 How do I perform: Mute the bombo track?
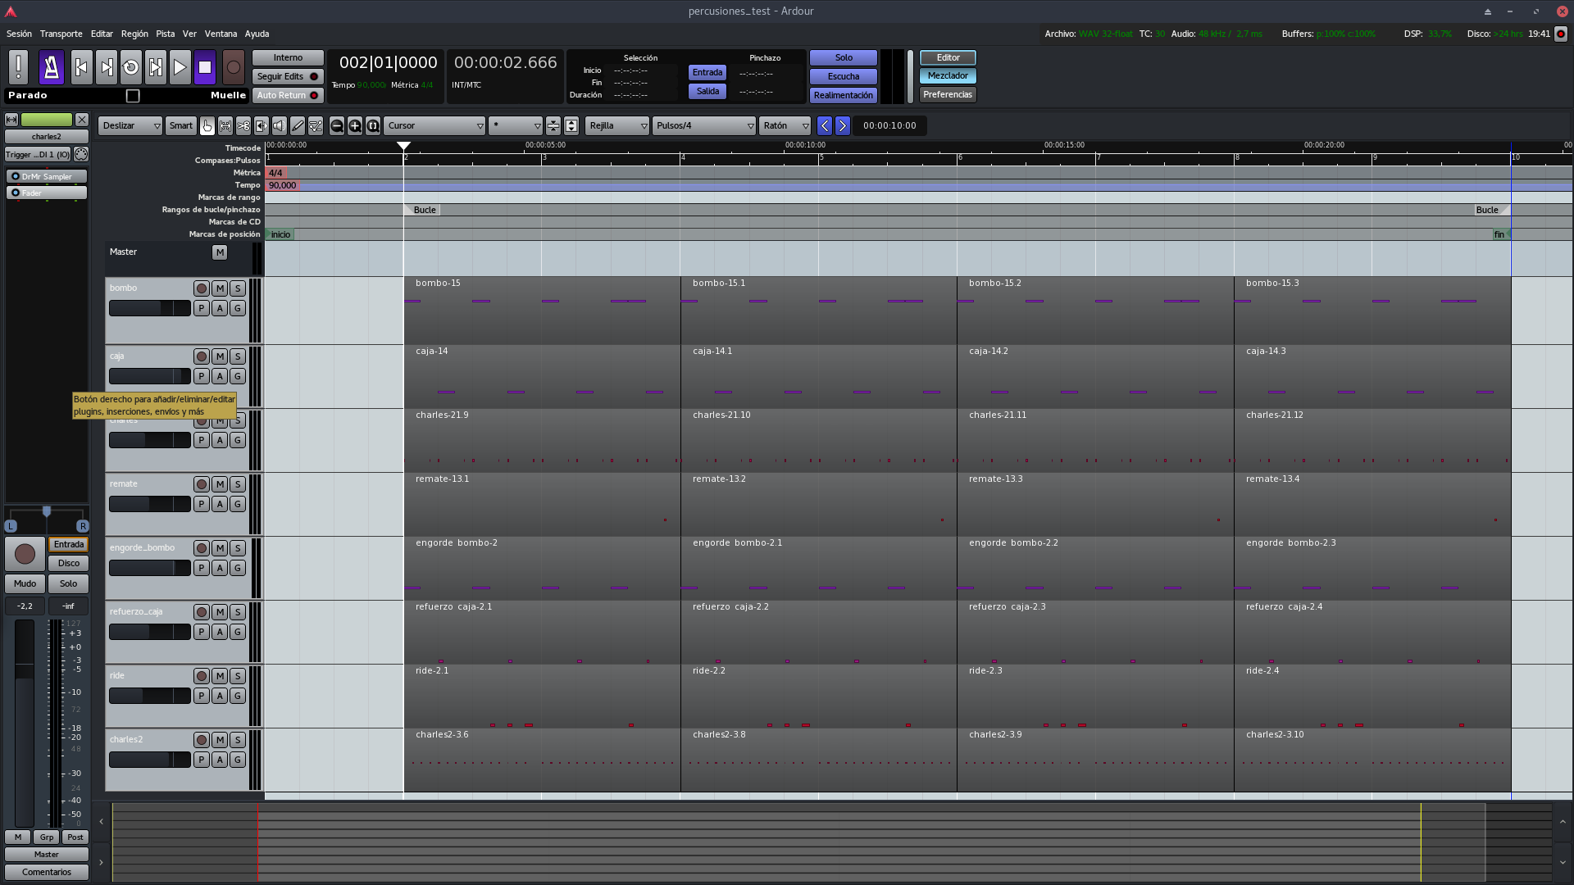[220, 288]
